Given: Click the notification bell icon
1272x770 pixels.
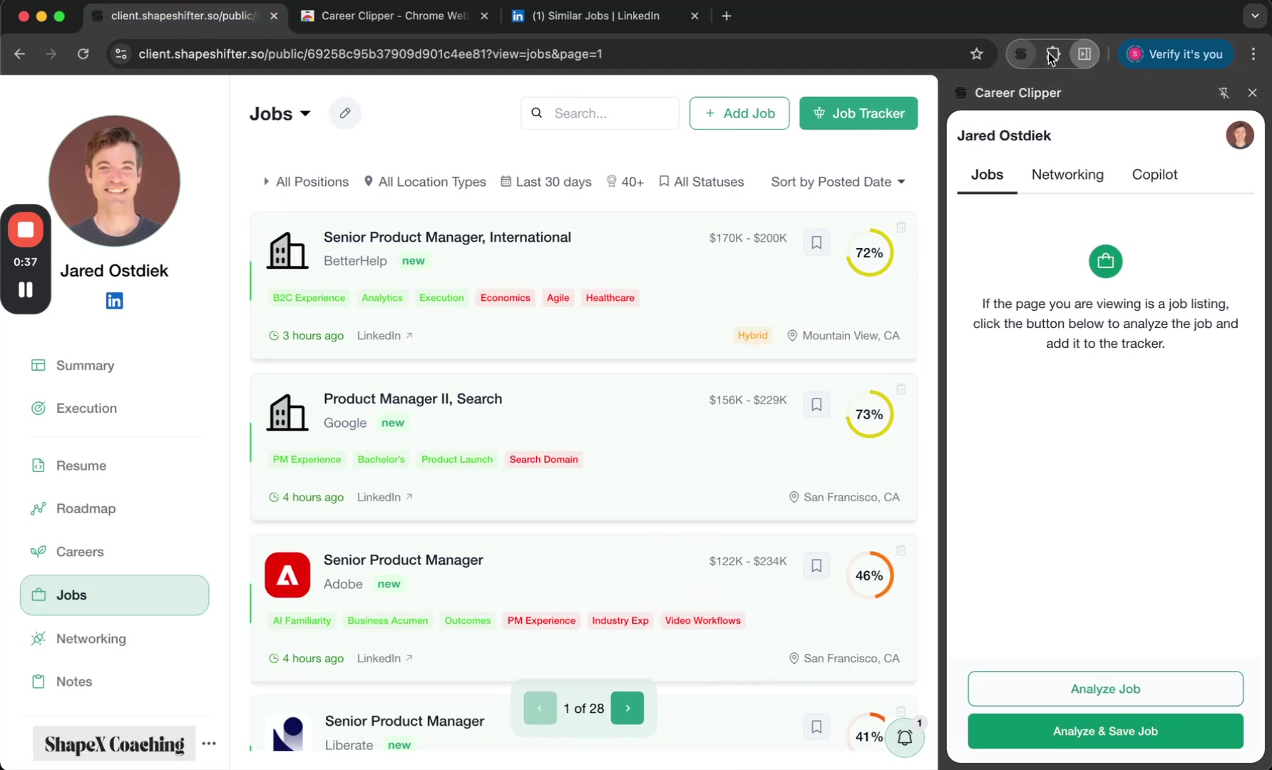Looking at the screenshot, I should (x=904, y=737).
